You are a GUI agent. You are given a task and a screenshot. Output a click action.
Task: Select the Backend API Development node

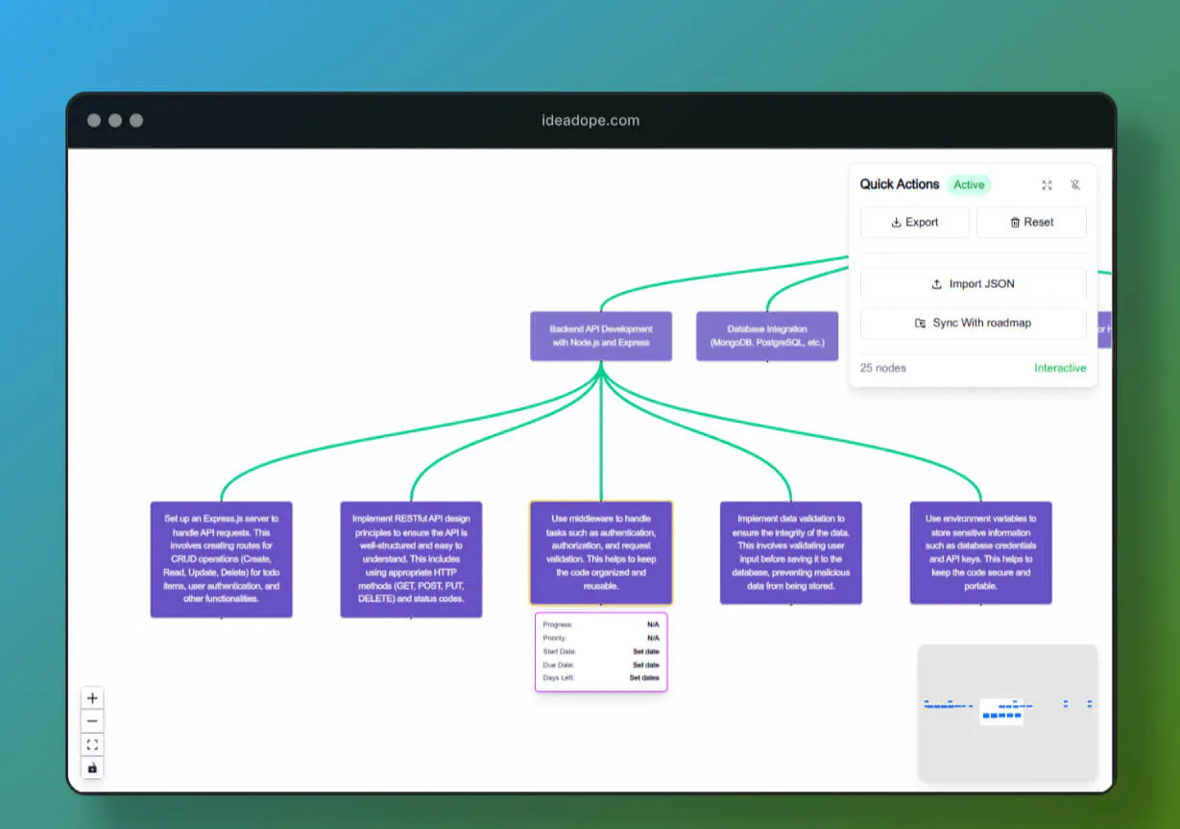601,335
